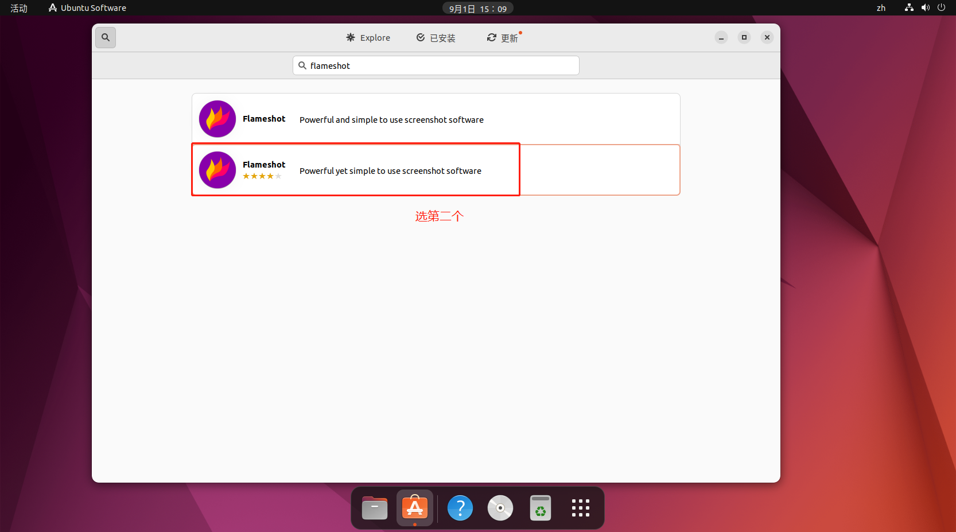This screenshot has height=532, width=956.
Task: Close the Ubuntu Software window
Action: pos(767,37)
